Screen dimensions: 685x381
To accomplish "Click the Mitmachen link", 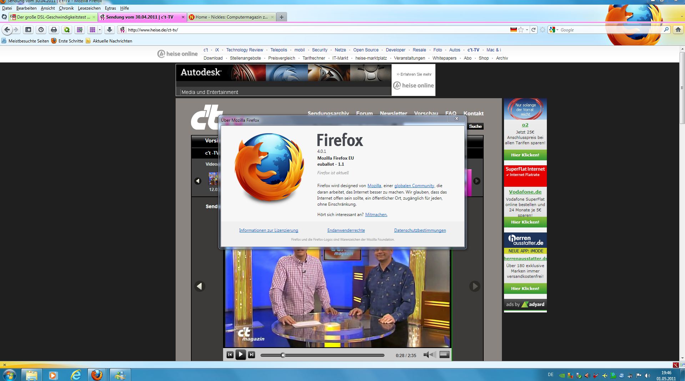I will tap(376, 215).
